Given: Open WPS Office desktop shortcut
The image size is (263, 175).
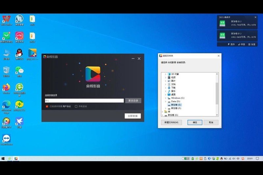Looking at the screenshot, I should [x=6, y=19].
